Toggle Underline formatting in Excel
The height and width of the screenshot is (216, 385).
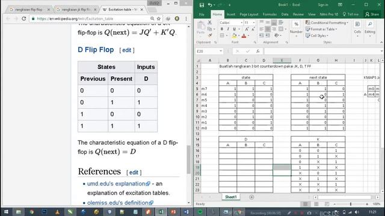[x=234, y=29]
